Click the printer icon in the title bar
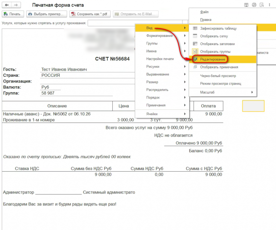This screenshot has width=276, height=230. (254, 5)
